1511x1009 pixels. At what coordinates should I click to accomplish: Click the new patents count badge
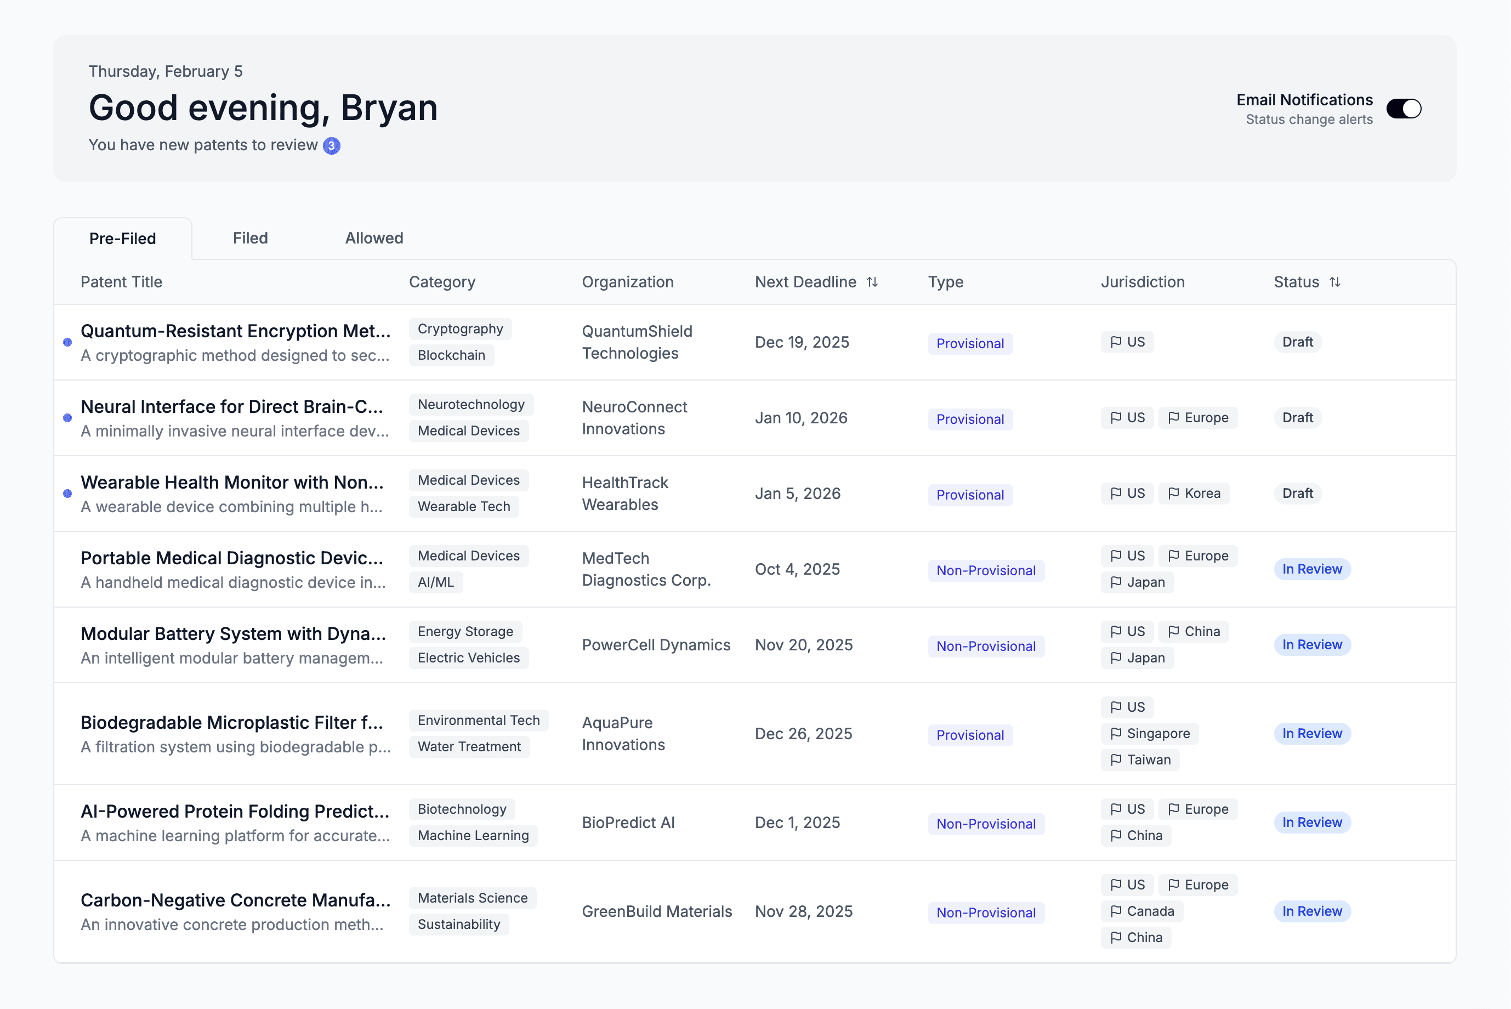point(331,145)
